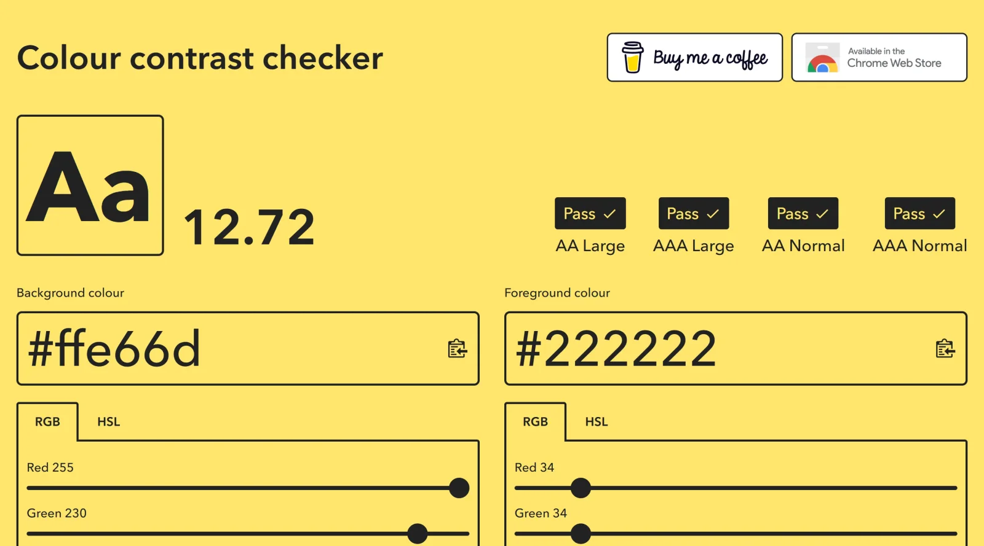This screenshot has width=984, height=546.
Task: Click the Red slider handle for background colour
Action: coord(459,487)
